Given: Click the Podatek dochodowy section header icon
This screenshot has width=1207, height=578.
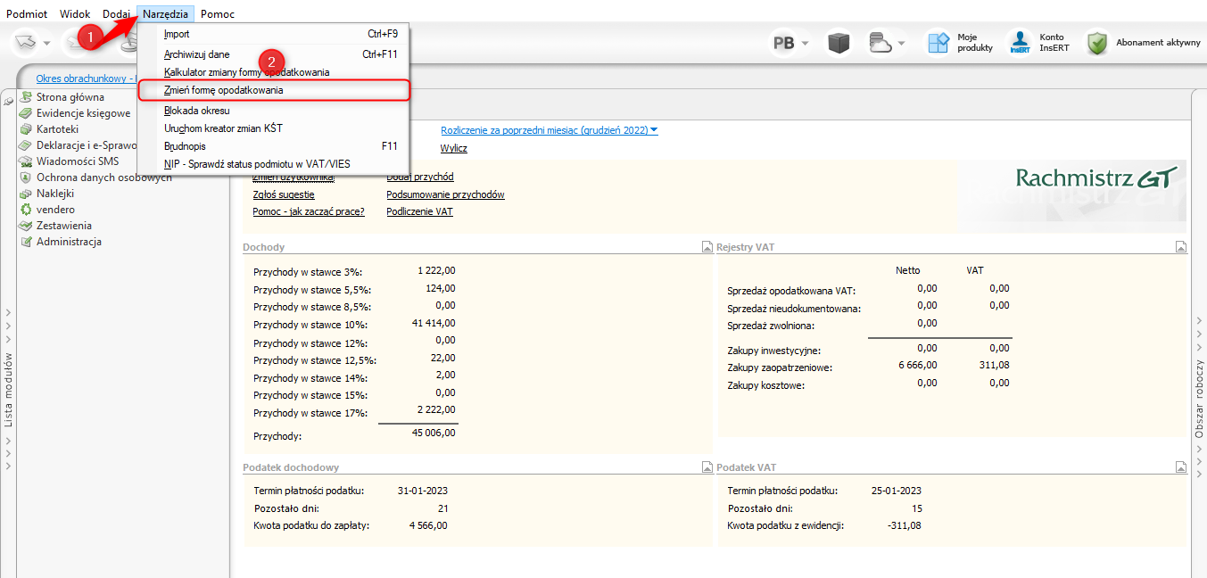Looking at the screenshot, I should 707,467.
